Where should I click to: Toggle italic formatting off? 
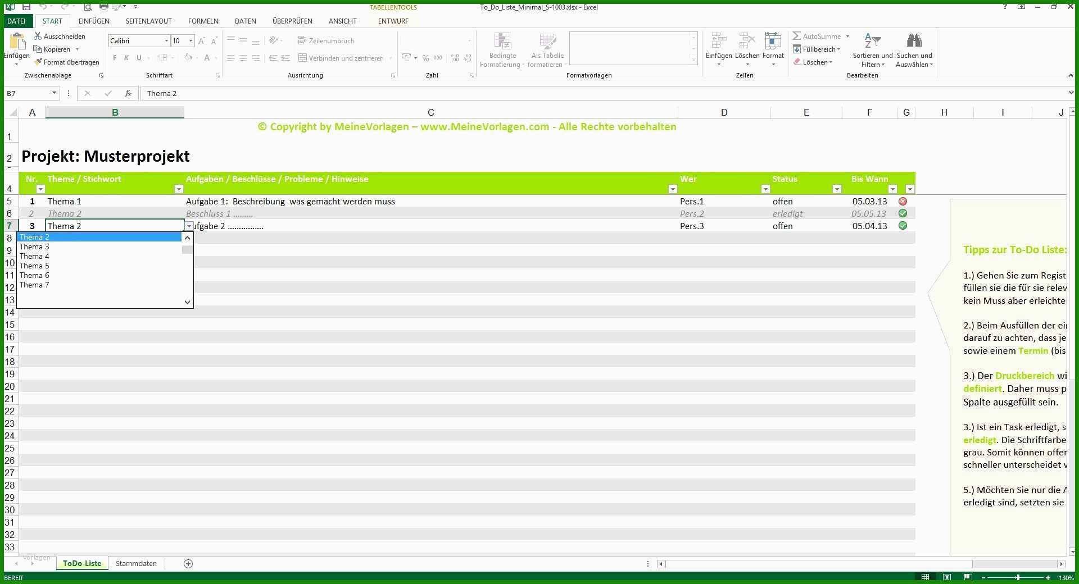[126, 58]
